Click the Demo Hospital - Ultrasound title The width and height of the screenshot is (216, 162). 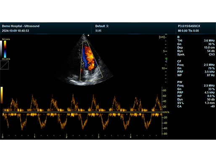coord(21,26)
